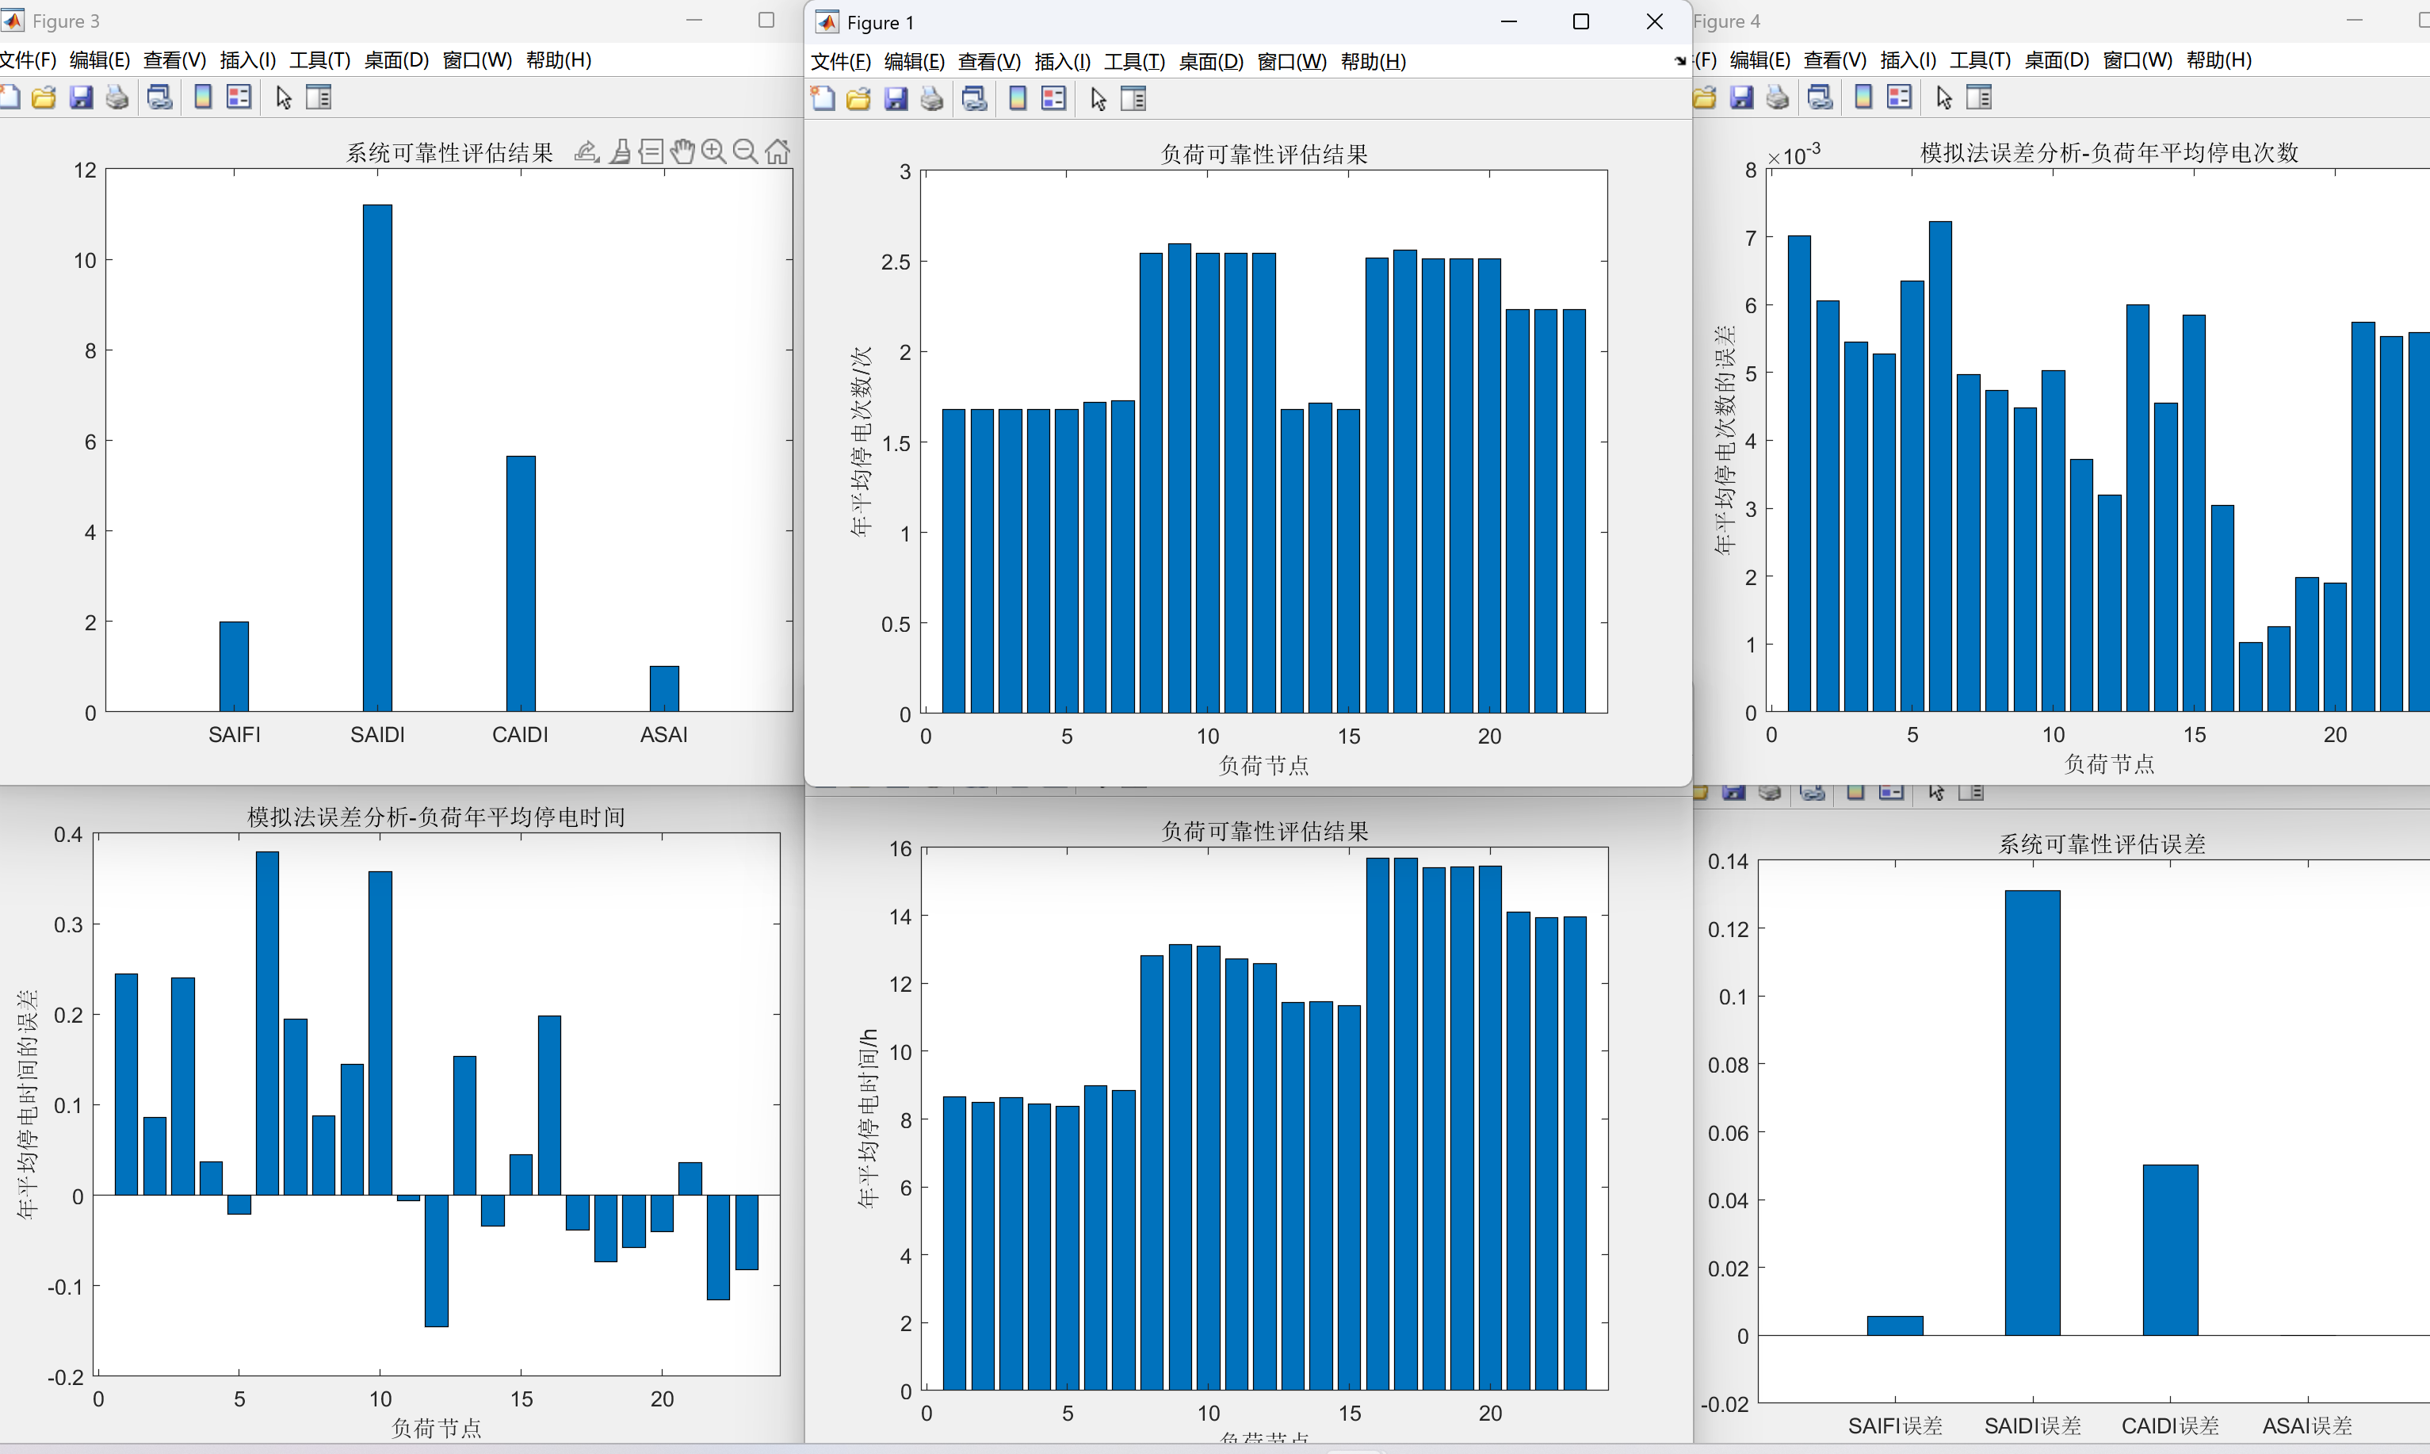Click the dock arrow in Figure 1 menu bar

point(1681,61)
